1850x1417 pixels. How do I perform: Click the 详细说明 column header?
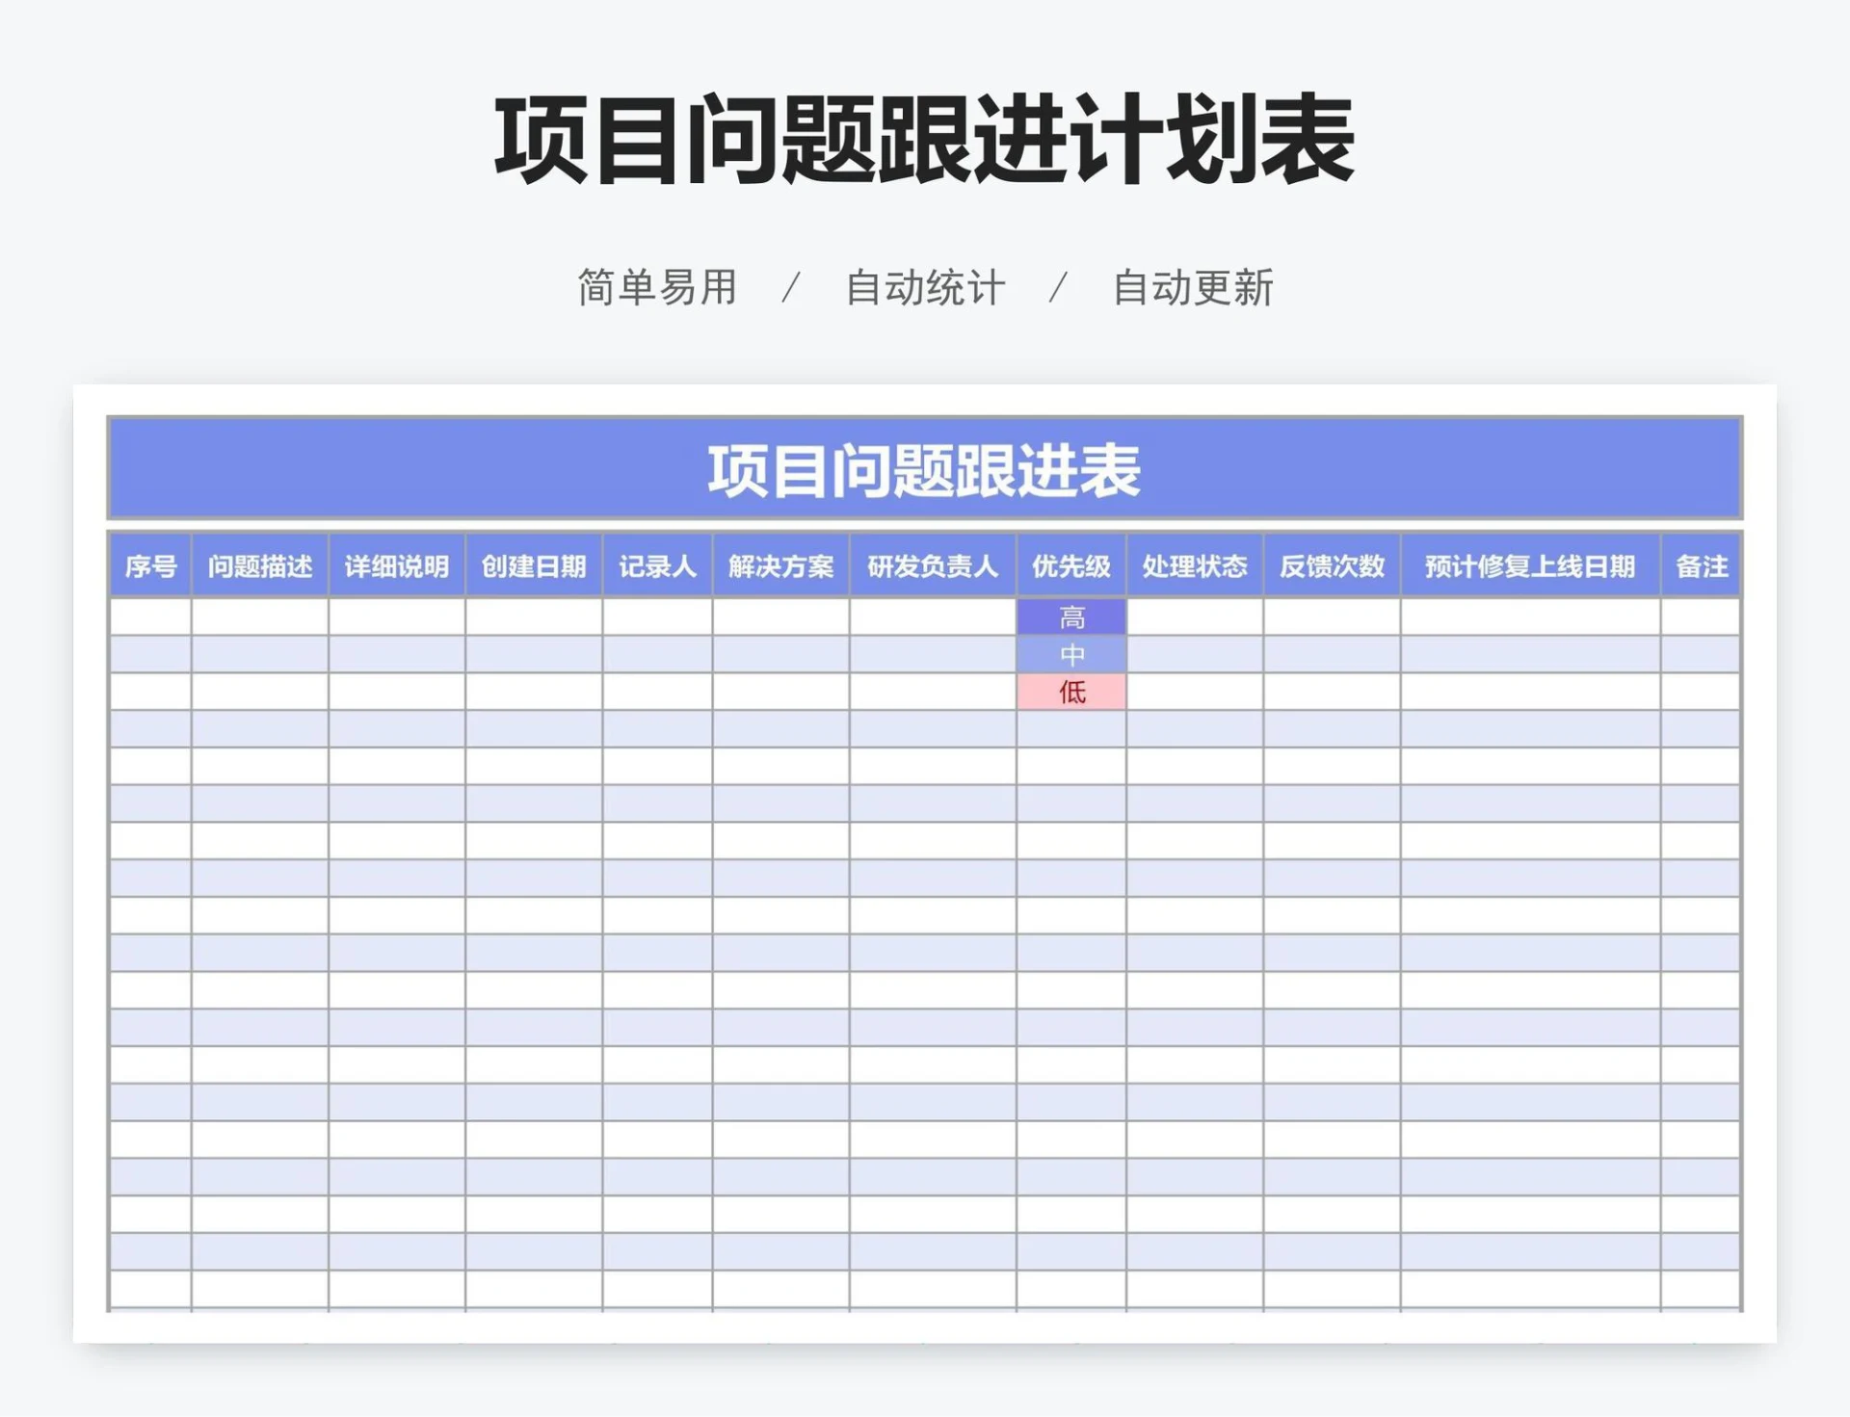click(x=397, y=568)
